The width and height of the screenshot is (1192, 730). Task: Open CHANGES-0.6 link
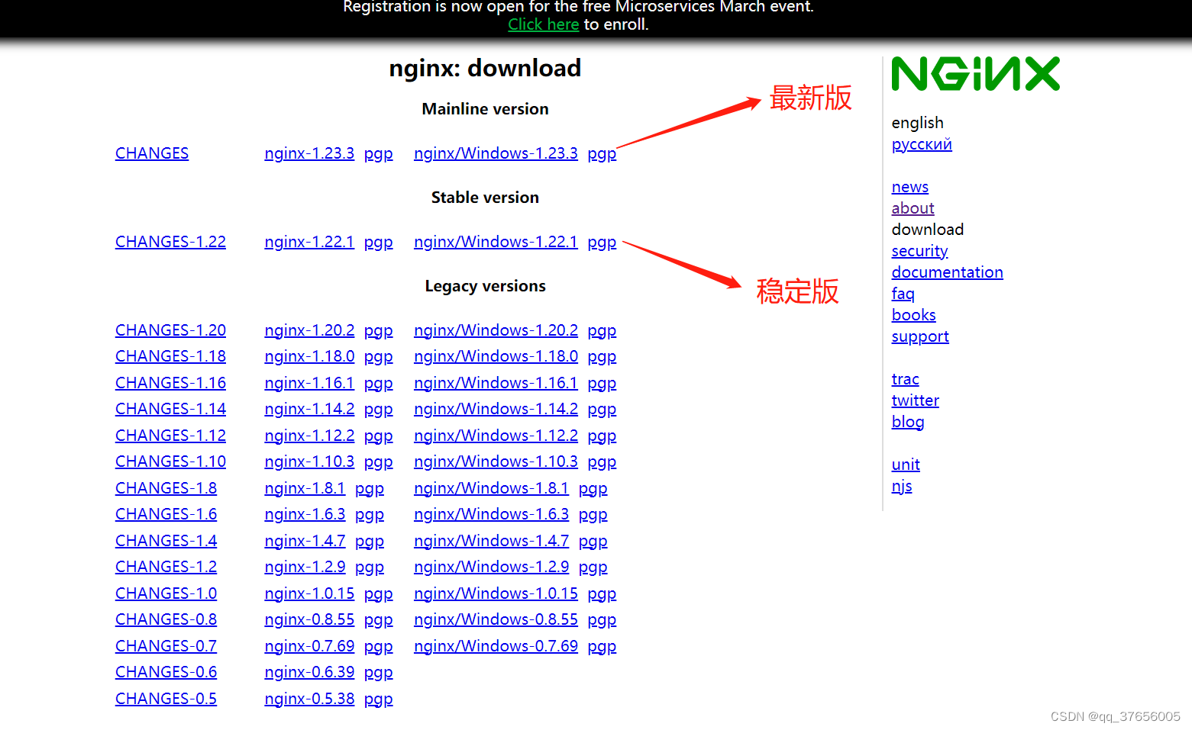coord(166,672)
